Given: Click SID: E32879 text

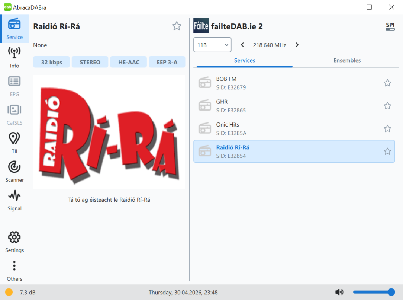Looking at the screenshot, I should [231, 87].
